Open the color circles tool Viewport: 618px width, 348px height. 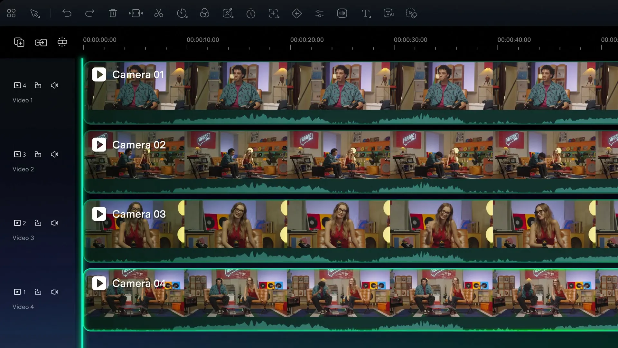204,13
